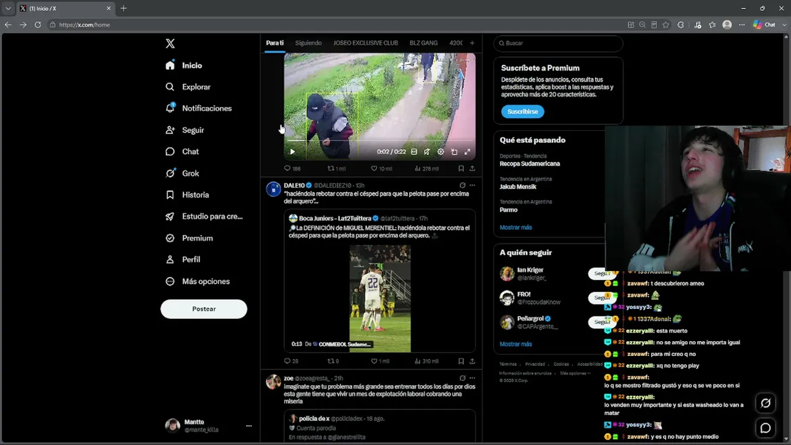Viewport: 791px width, 445px height.
Task: Click the Suscribirse premium button
Action: coord(523,112)
